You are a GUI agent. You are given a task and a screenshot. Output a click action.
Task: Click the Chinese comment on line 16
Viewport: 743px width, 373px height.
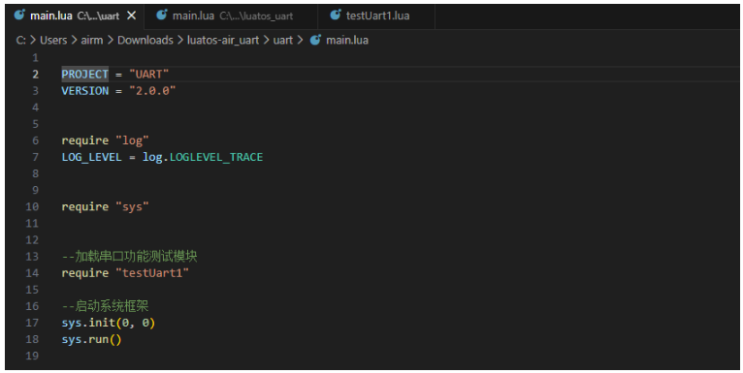click(105, 306)
